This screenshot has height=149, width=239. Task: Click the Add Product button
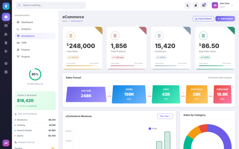click(225, 19)
